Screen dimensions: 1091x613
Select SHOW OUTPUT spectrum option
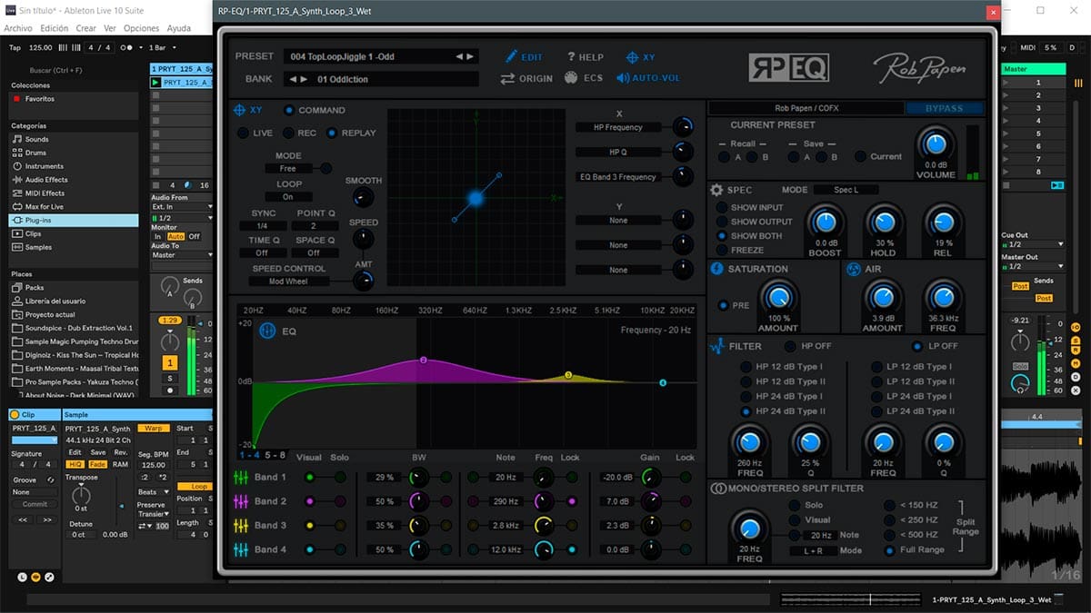722,222
